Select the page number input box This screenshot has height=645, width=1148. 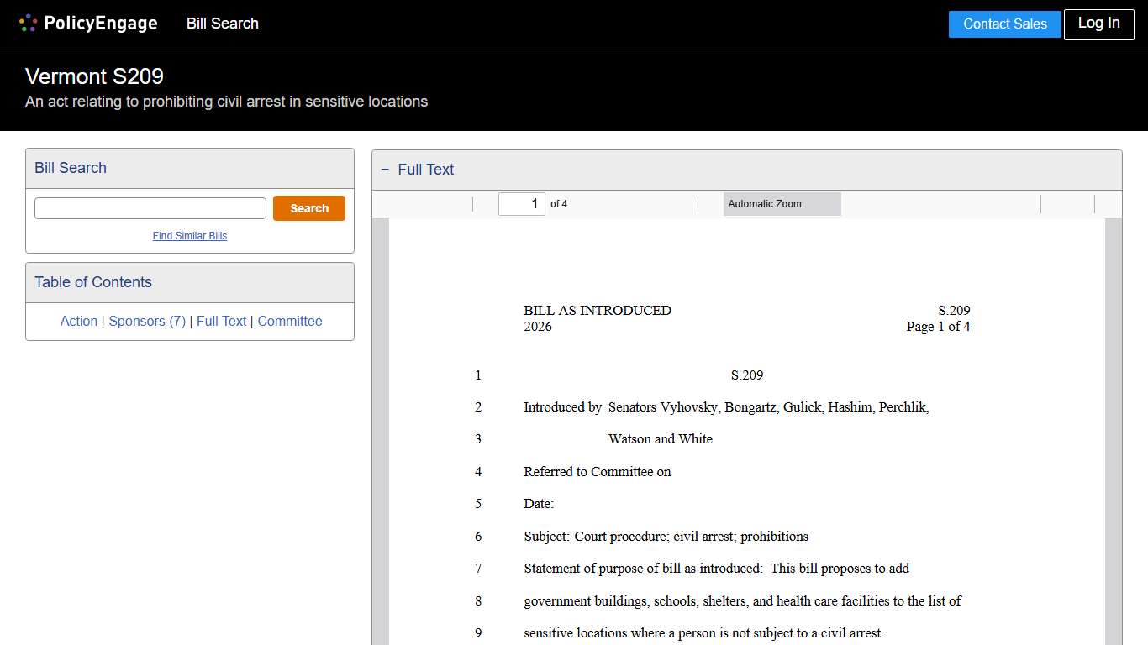point(521,203)
